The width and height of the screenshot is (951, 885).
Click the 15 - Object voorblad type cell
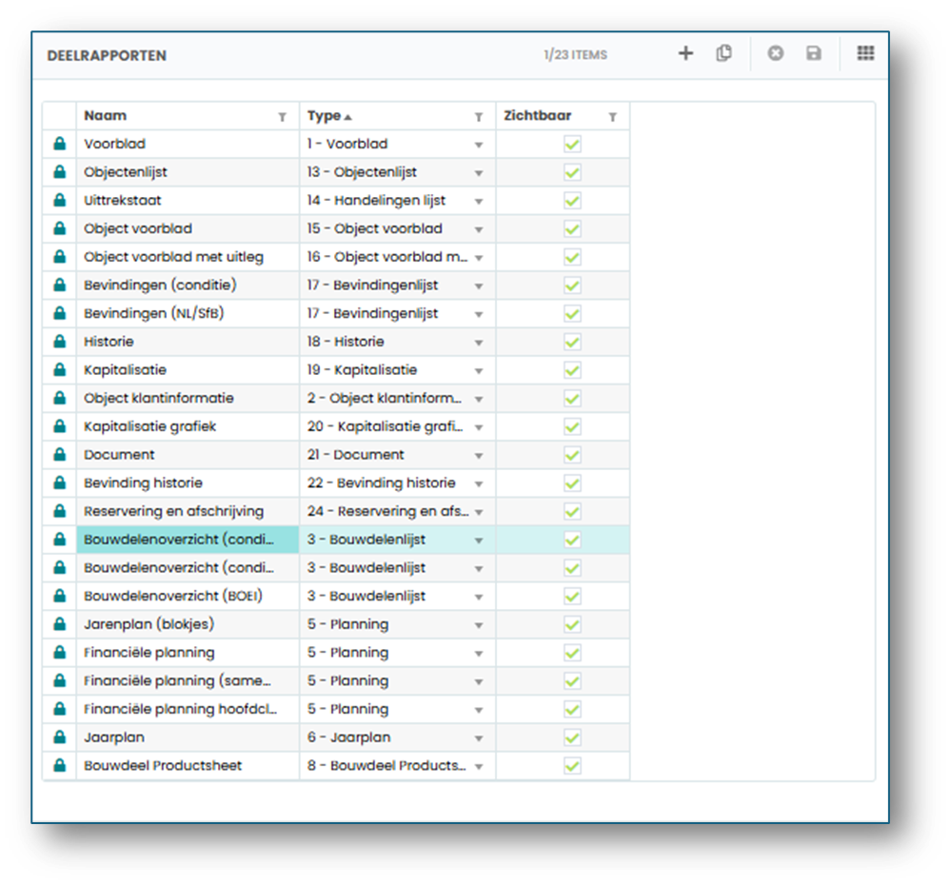click(397, 228)
